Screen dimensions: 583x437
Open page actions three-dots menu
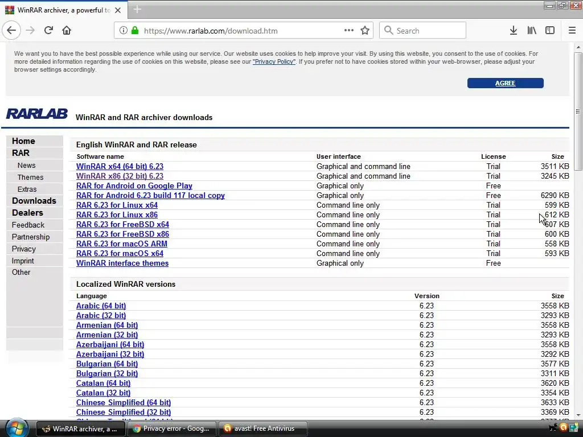point(349,31)
